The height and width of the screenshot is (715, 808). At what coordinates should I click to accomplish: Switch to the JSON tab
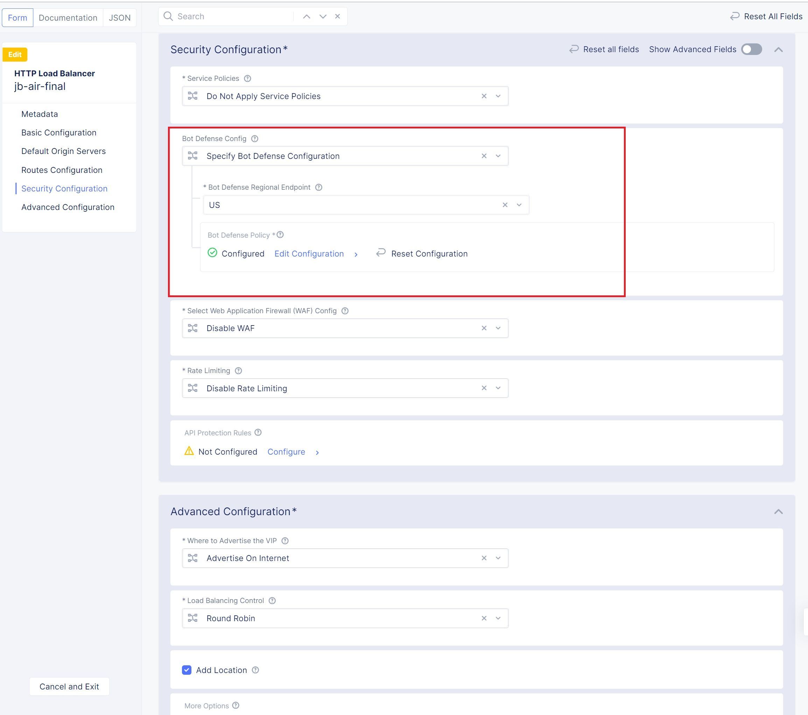coord(119,18)
